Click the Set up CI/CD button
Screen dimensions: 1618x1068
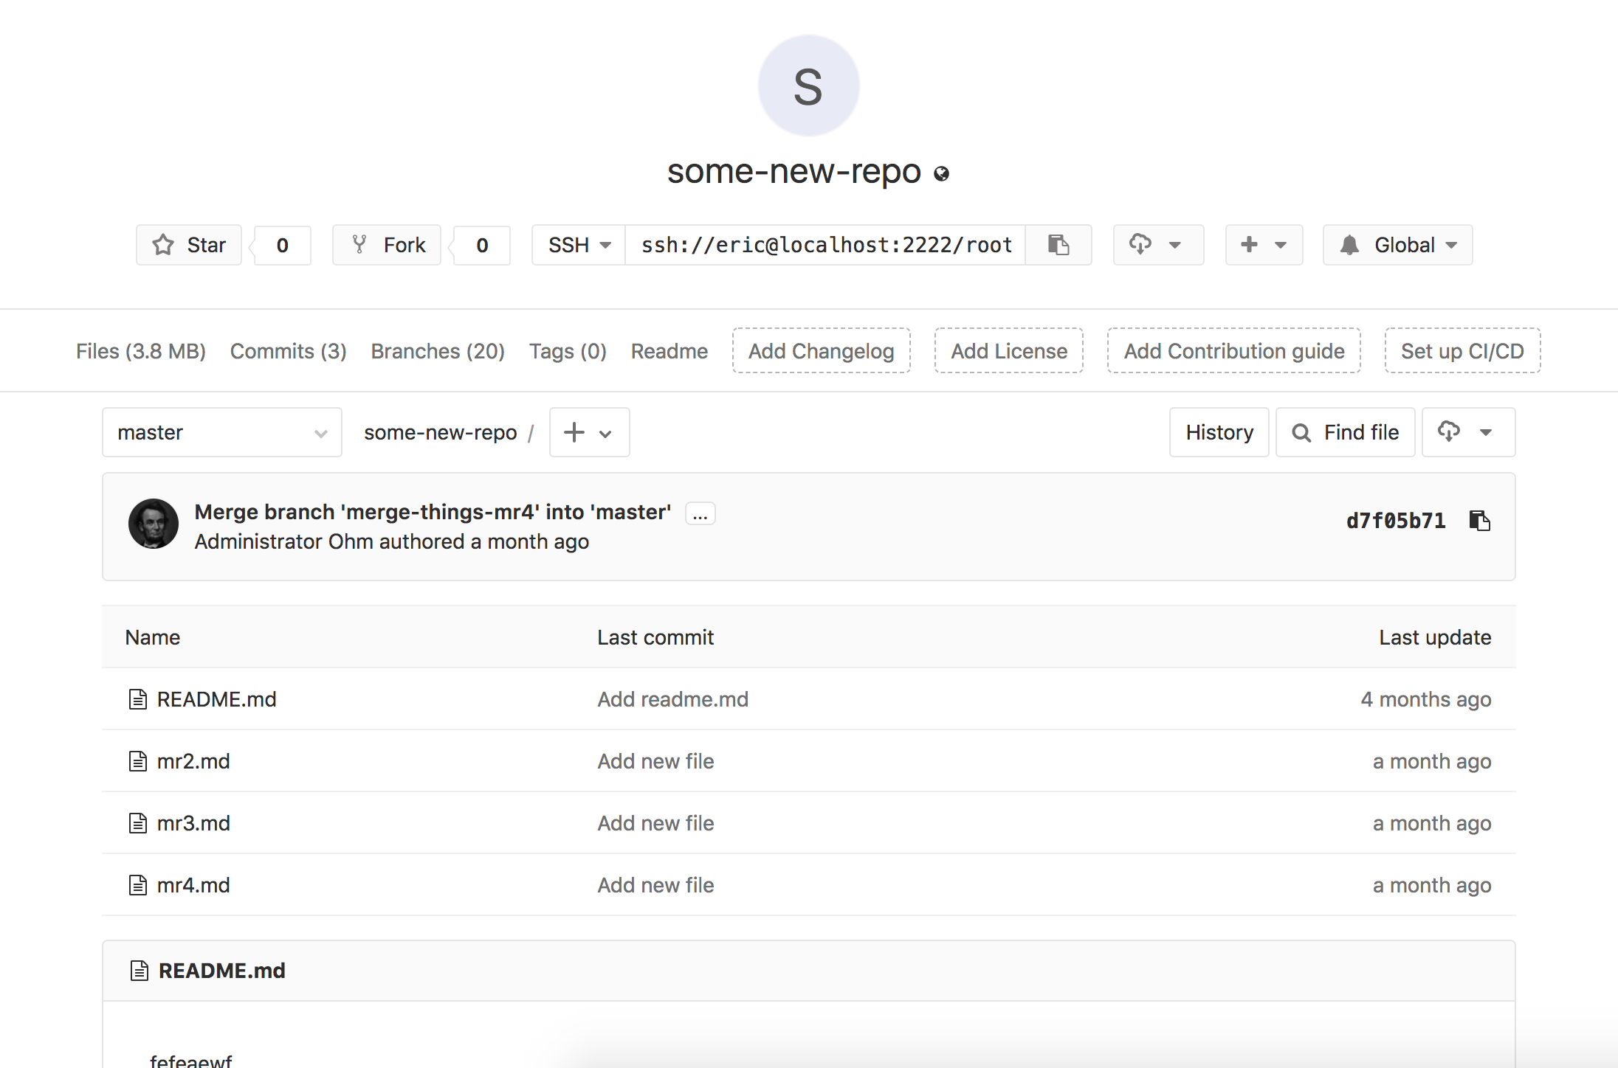(x=1462, y=351)
